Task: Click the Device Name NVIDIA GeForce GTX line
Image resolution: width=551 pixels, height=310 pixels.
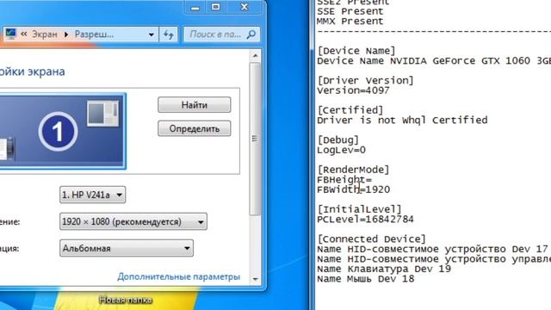Action: [x=434, y=61]
